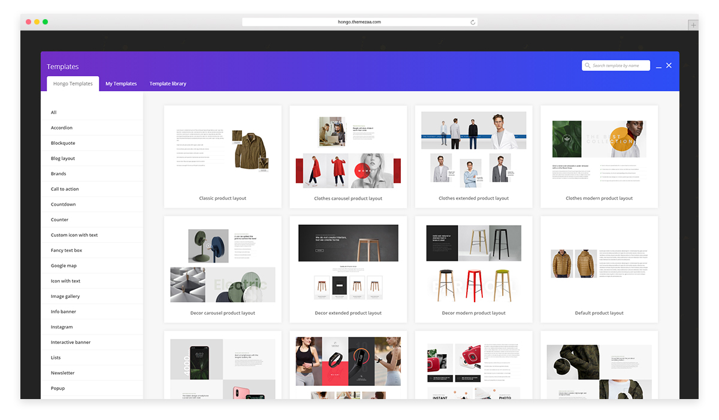Open Clothes extended product layout thumbnail
The height and width of the screenshot is (420, 719).
[x=473, y=150]
